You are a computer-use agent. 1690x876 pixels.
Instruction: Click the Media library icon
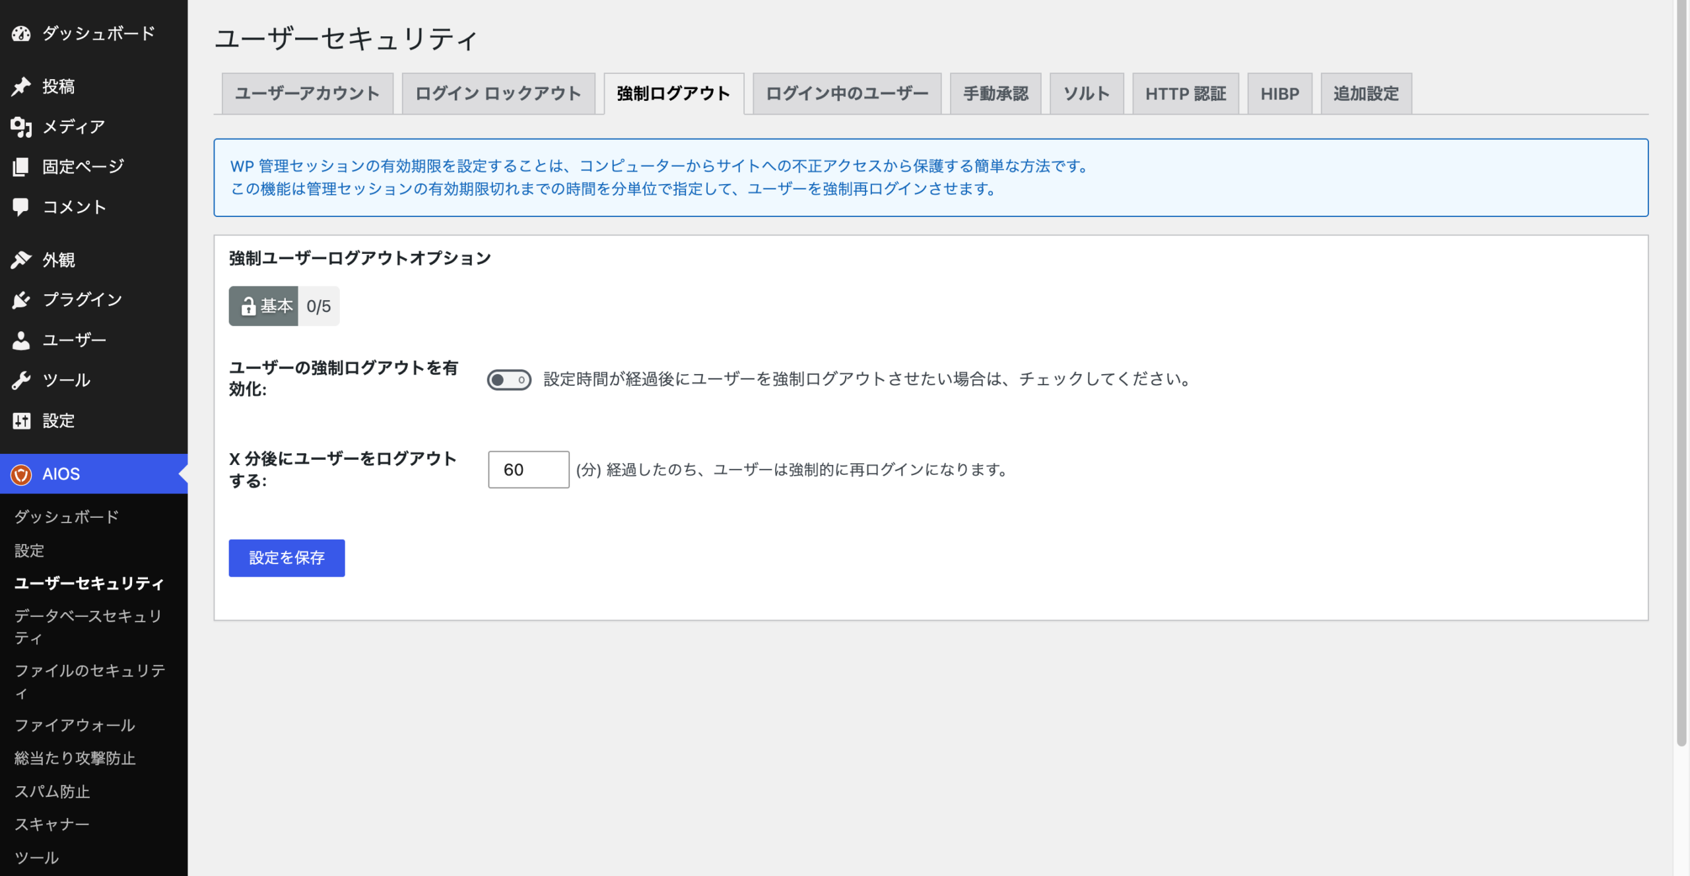[21, 127]
